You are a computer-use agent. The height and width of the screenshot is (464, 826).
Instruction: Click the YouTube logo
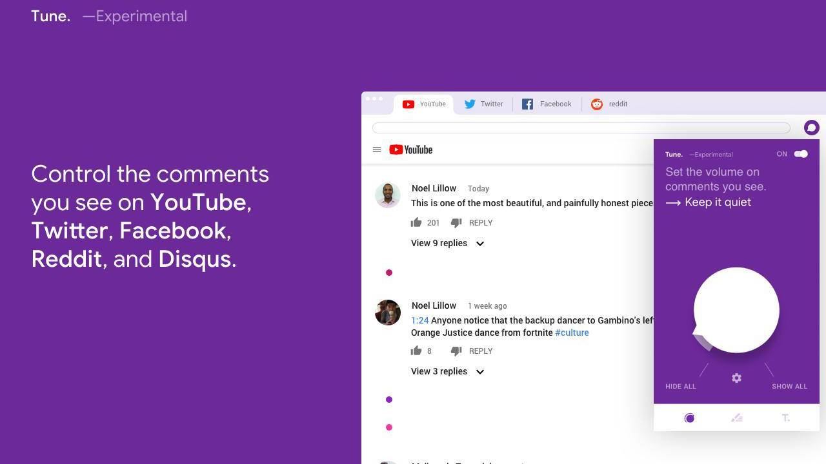coord(411,150)
